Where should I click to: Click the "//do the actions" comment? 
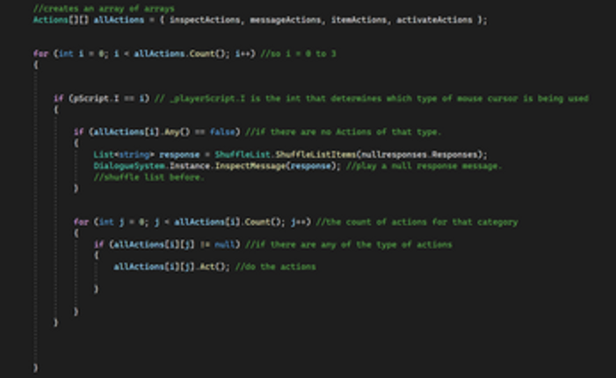click(x=275, y=267)
